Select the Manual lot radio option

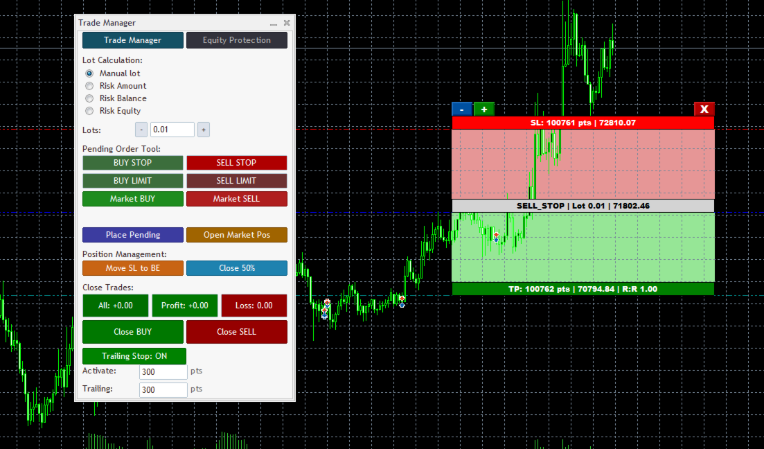click(89, 73)
